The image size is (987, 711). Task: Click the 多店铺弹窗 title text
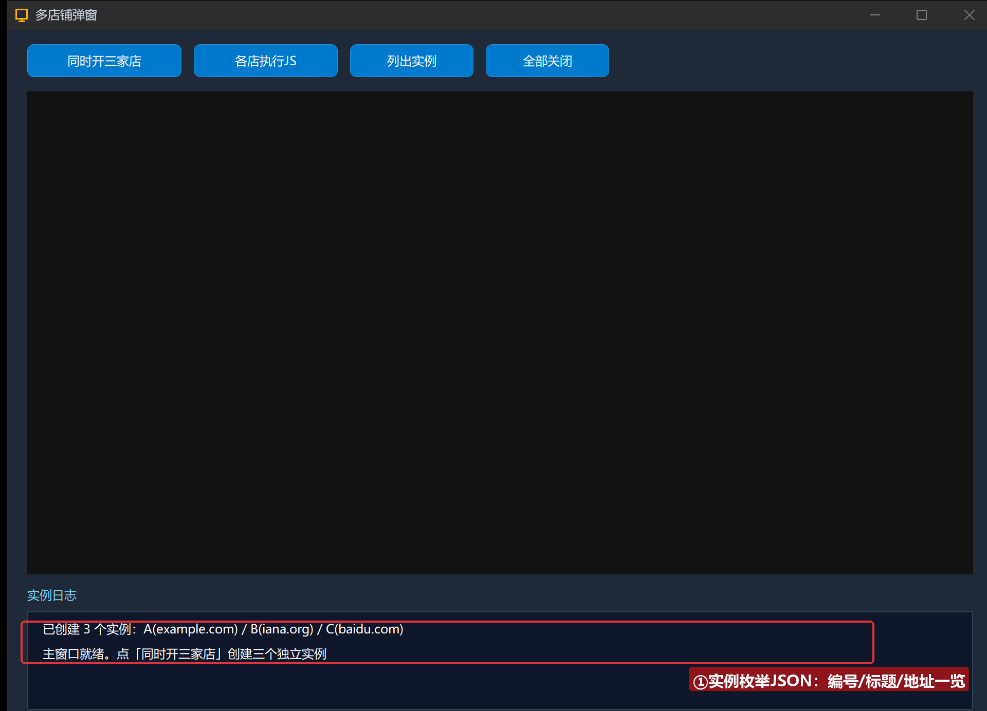pyautogui.click(x=66, y=15)
